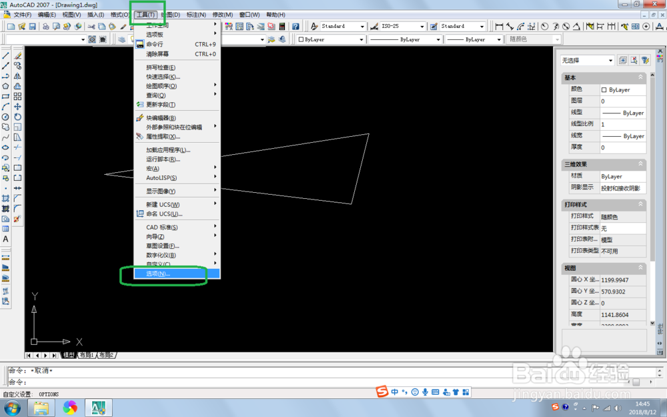Open the ISO-25 dimension style dropdown
Screen dimensions: 667x417
[x=402, y=27]
